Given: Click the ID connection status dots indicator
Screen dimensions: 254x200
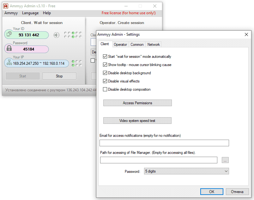Looking at the screenshot, I should coord(73,35).
